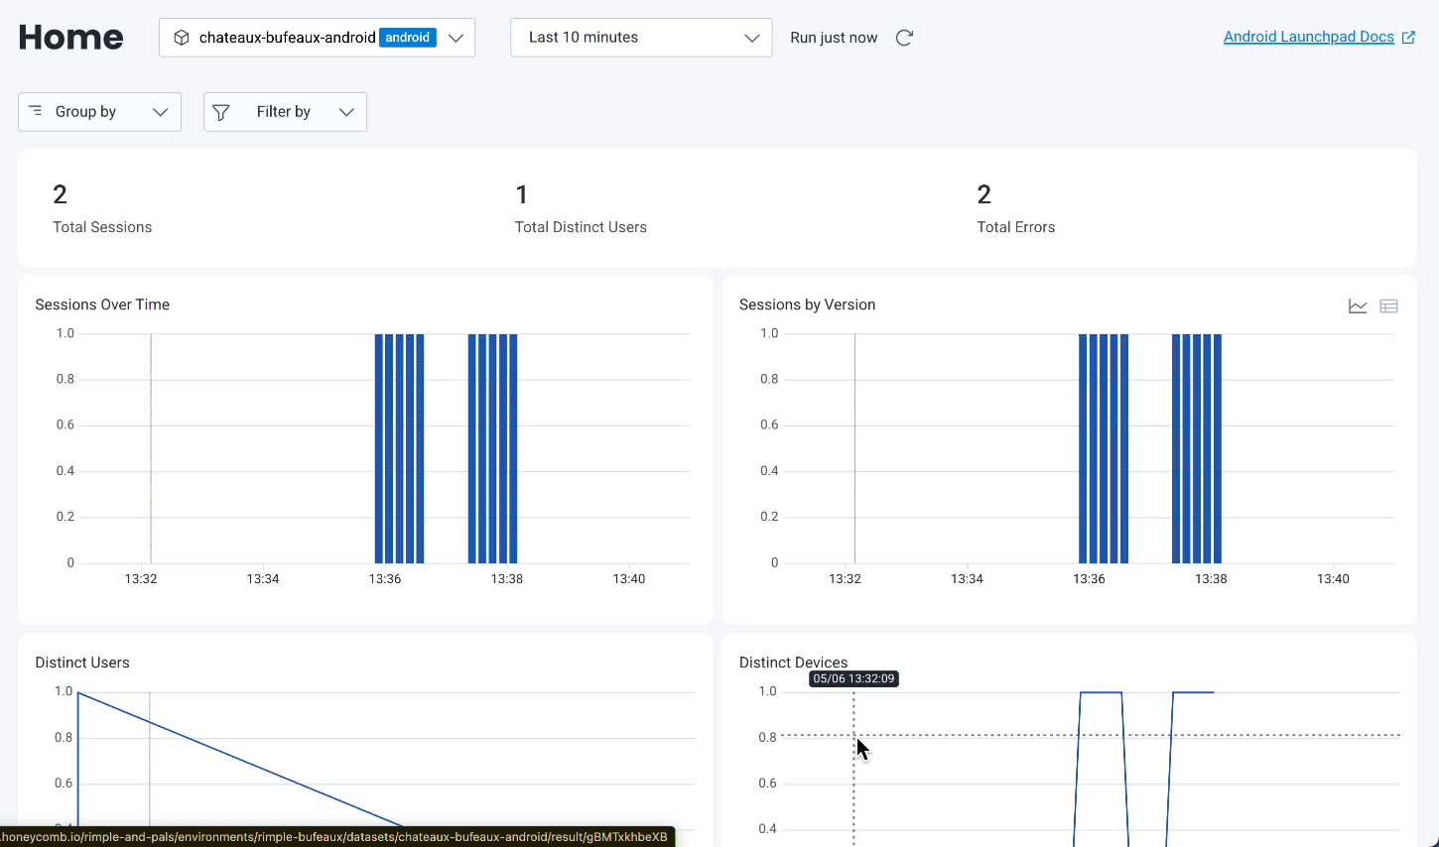This screenshot has width=1439, height=847.
Task: Click the Sessions Over Time chart title
Action: [102, 304]
